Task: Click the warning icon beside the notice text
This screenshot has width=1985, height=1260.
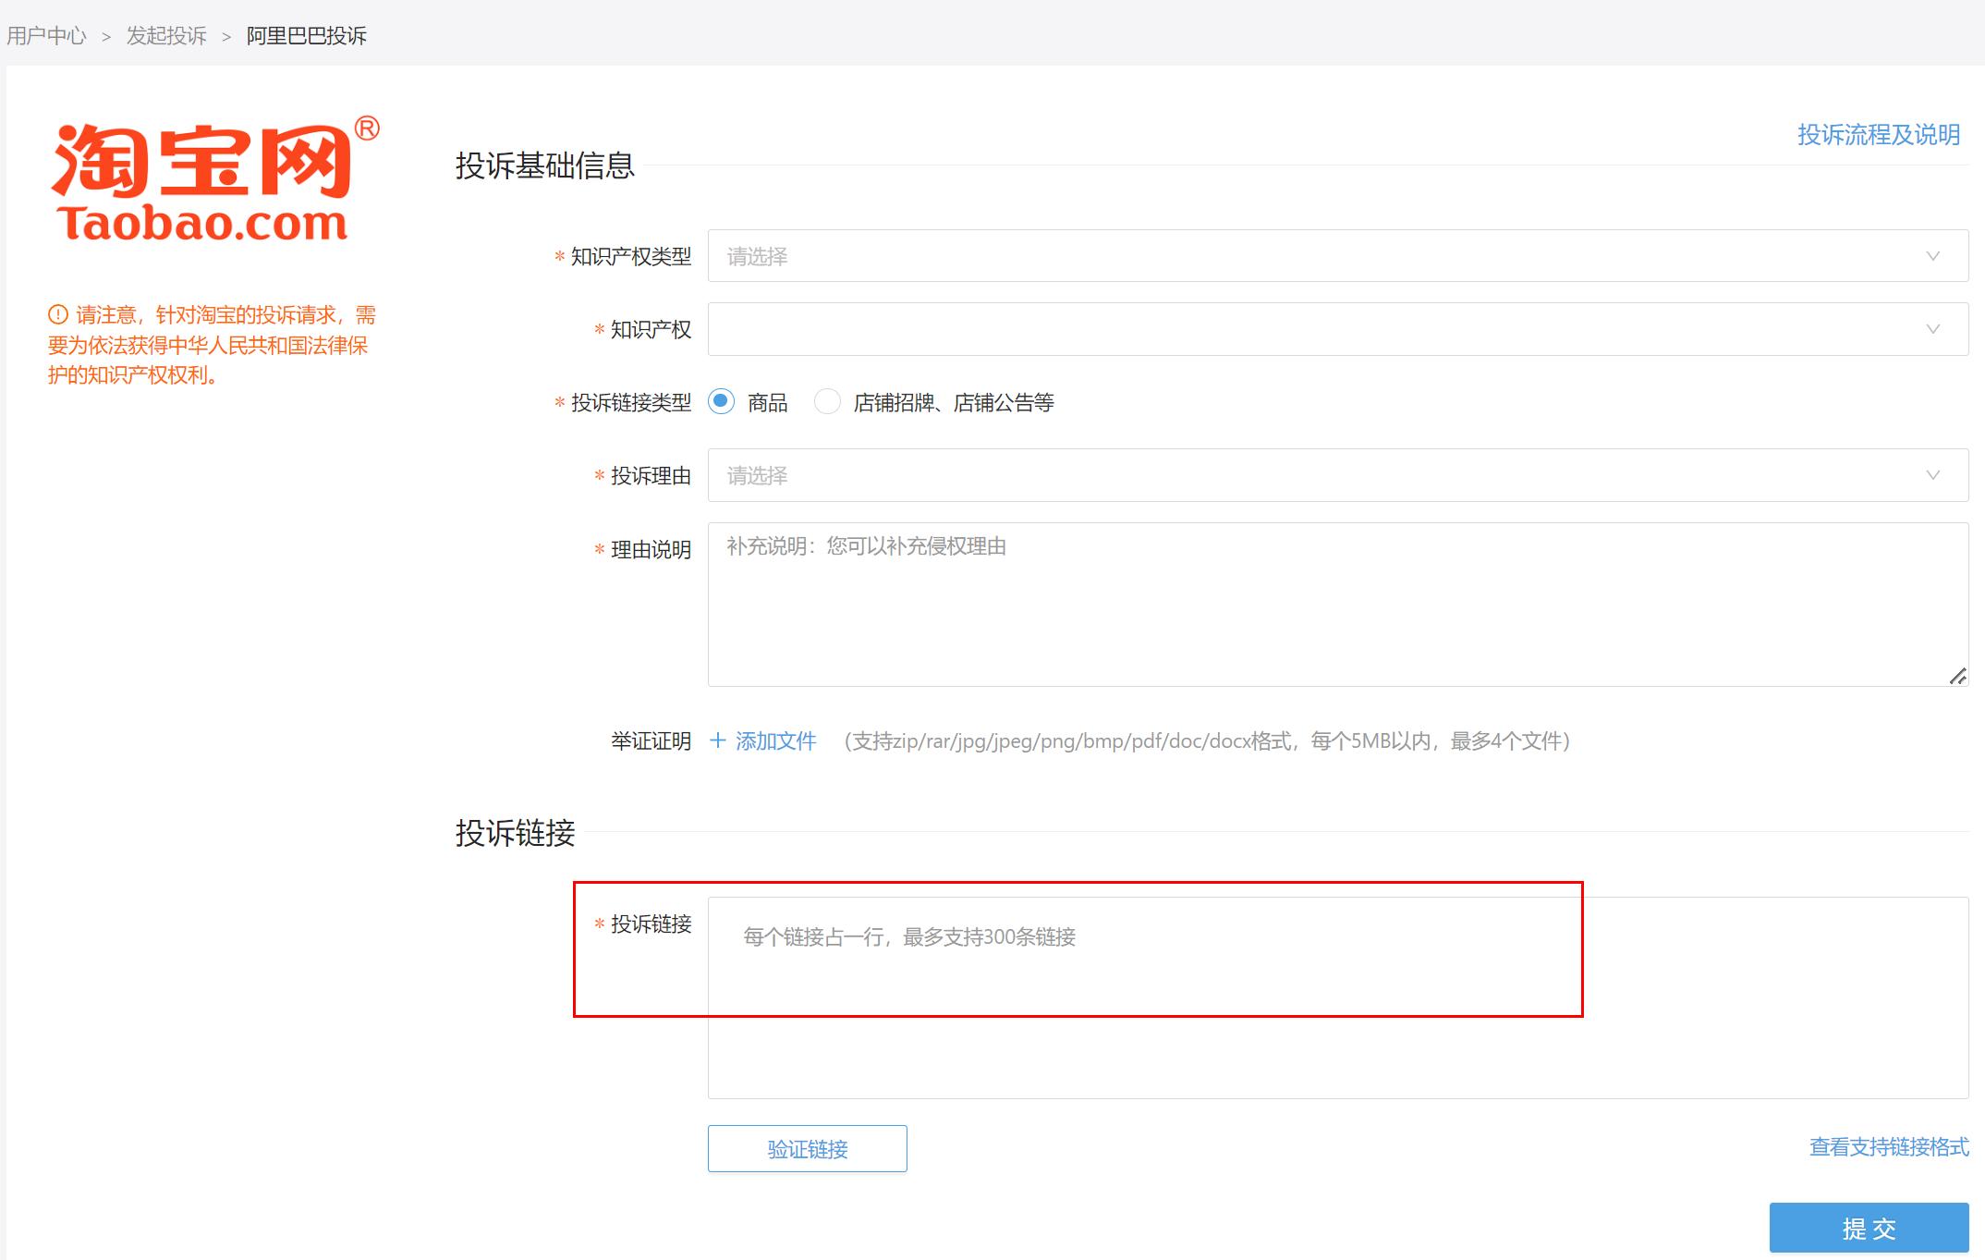Action: pyautogui.click(x=55, y=315)
